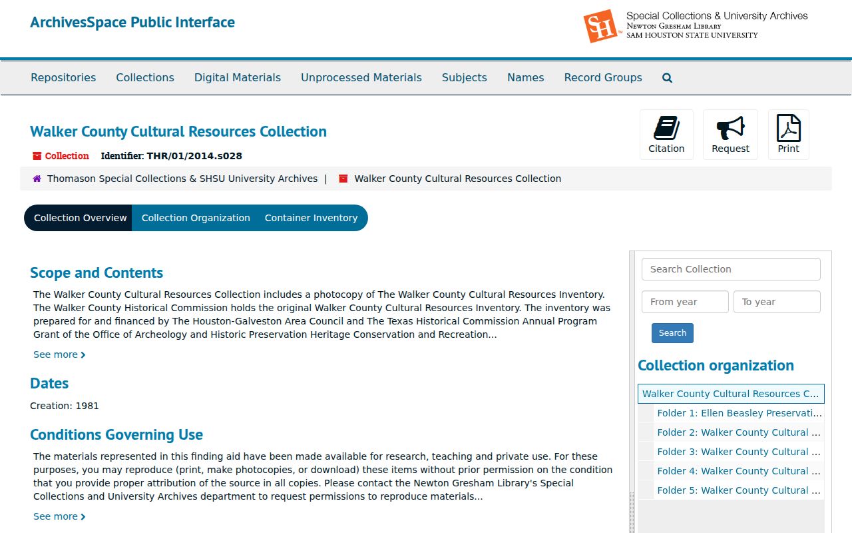The image size is (852, 533).
Task: Browse the Names page
Action: click(526, 78)
